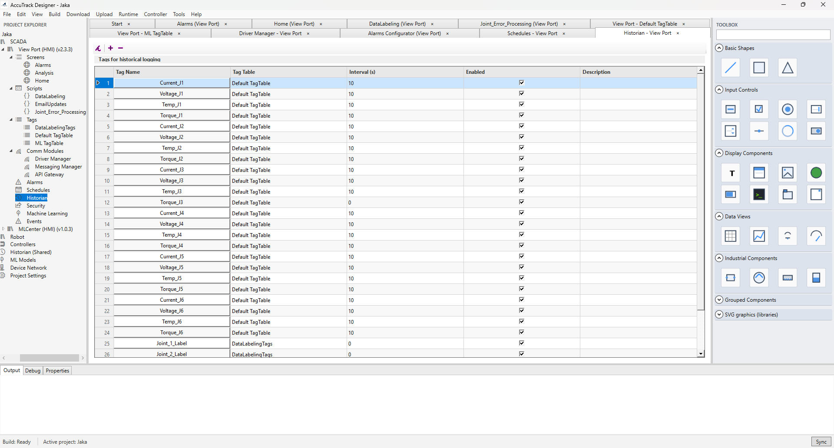Open the File menu
The width and height of the screenshot is (834, 448).
pos(7,14)
